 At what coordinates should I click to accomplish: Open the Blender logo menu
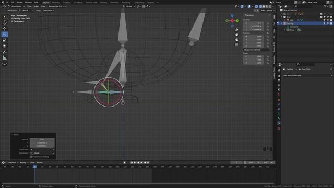pos(3,2)
